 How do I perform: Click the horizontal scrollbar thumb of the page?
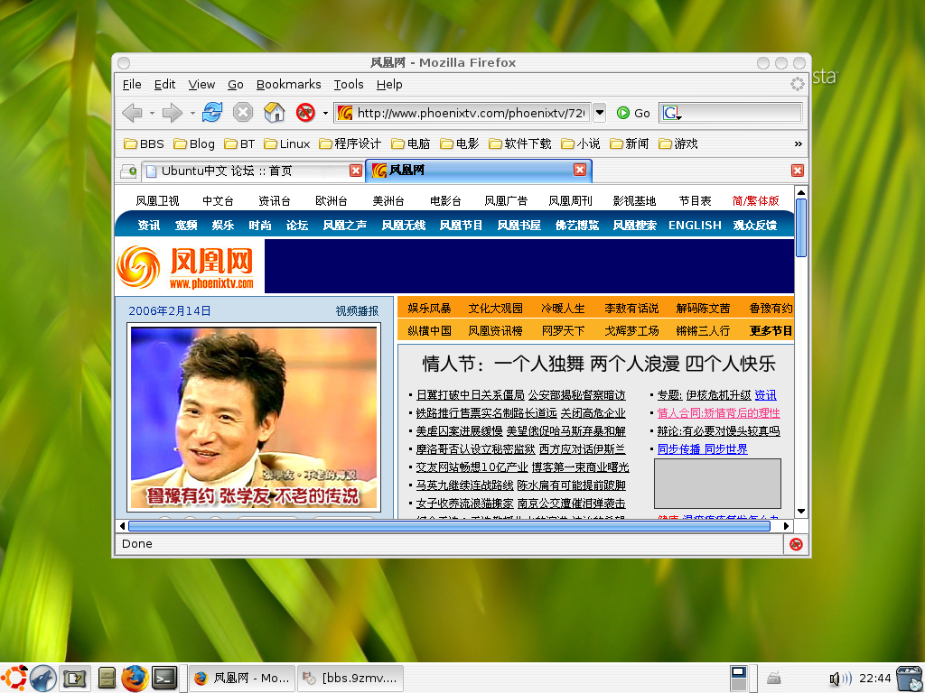click(449, 526)
